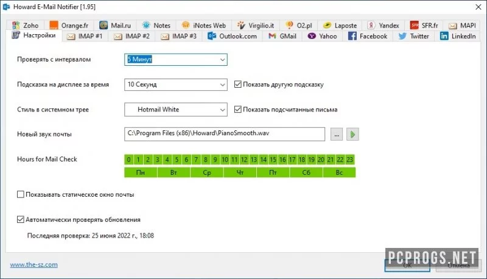
Task: Open the IMAP #1 tab
Action: click(x=85, y=37)
